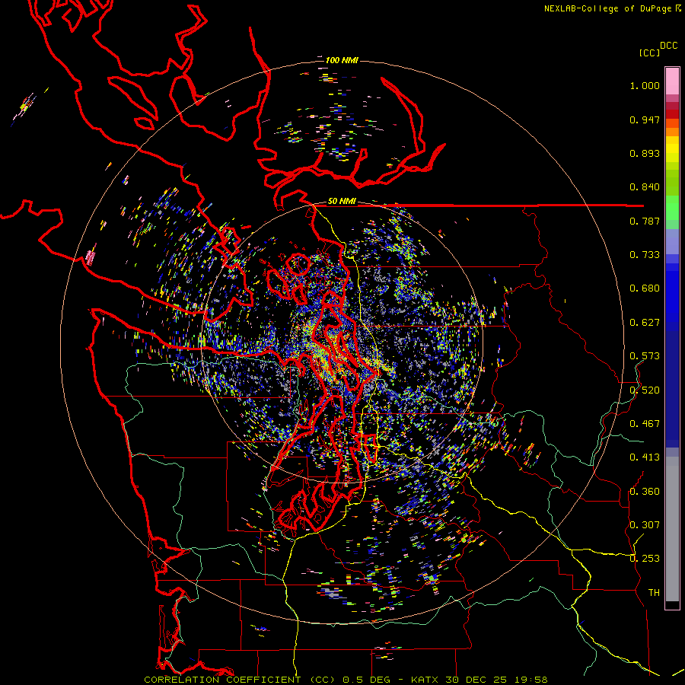Click the 0.253 scale value

pyautogui.click(x=645, y=559)
